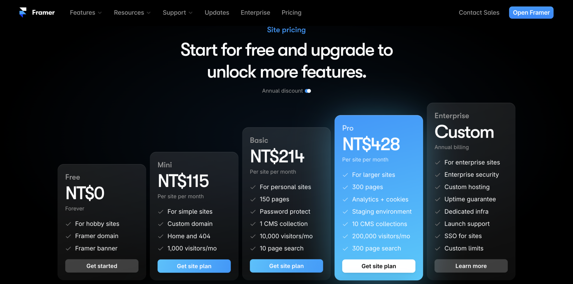Screen dimensions: 573x284
Task: Toggle the Annual discount switch
Action: 308,91
